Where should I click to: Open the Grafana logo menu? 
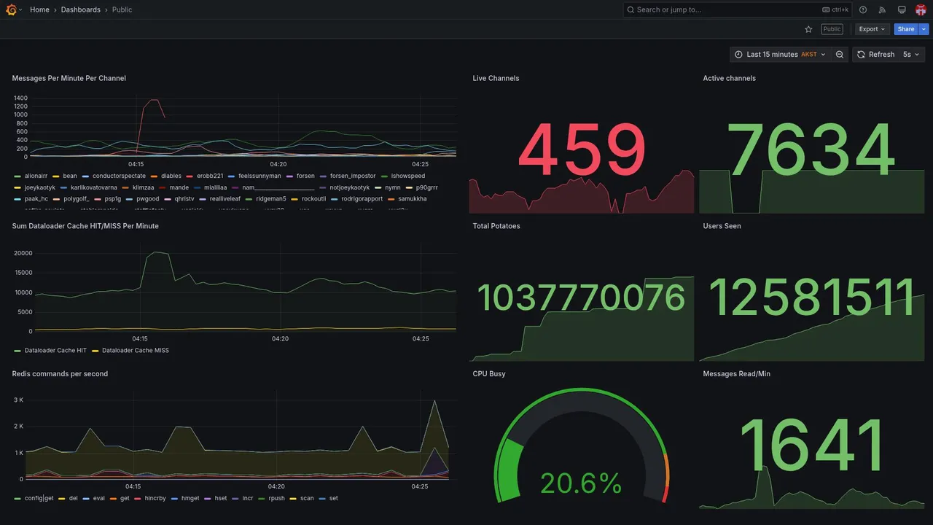[x=12, y=9]
